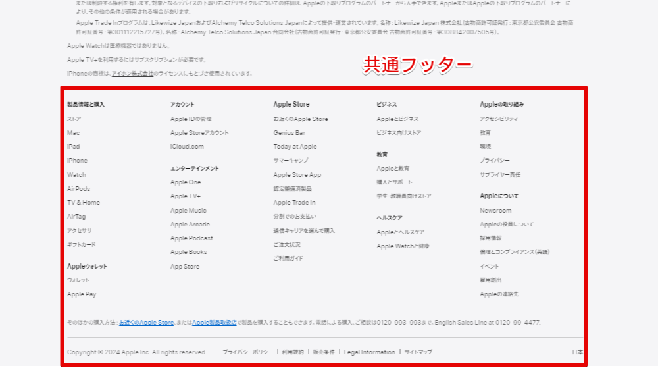Go to 学生・教職員向けストア link

tap(404, 196)
